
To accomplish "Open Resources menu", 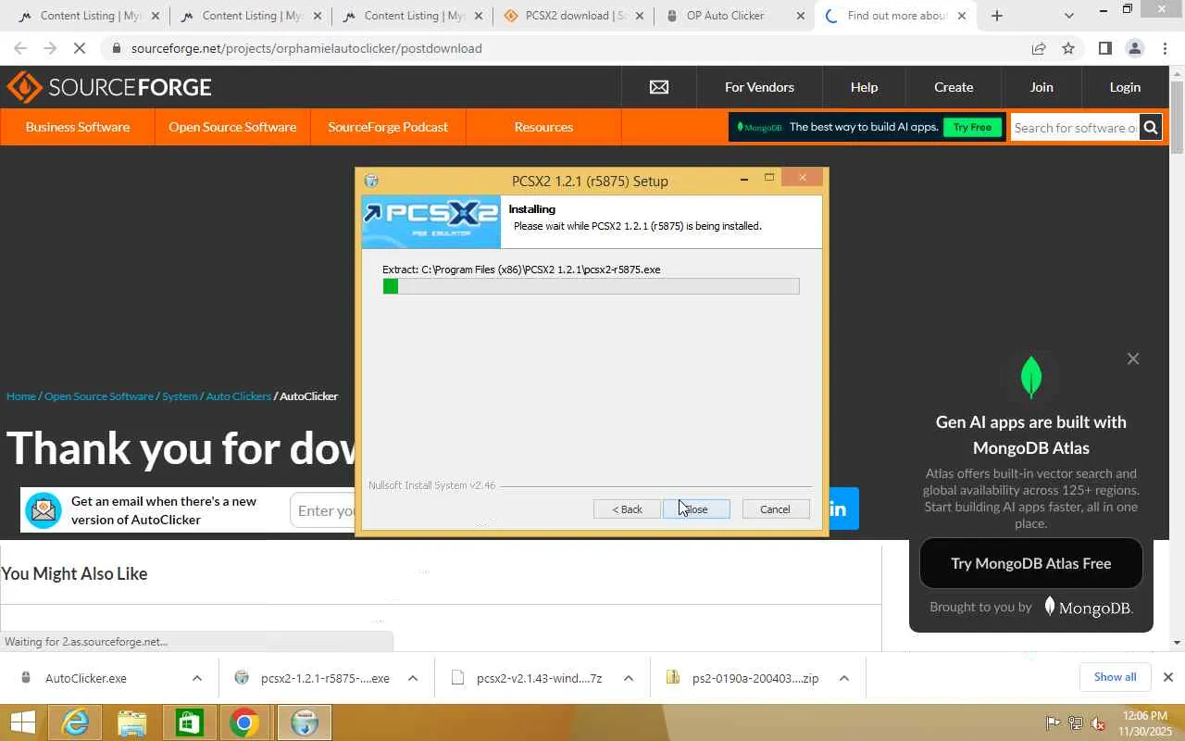I will pos(543,127).
